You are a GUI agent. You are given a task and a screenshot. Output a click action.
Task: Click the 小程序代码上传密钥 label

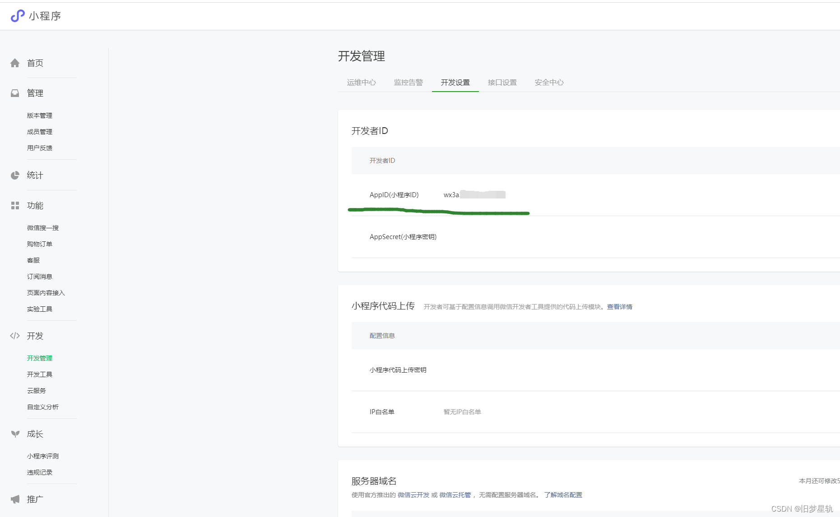(398, 370)
